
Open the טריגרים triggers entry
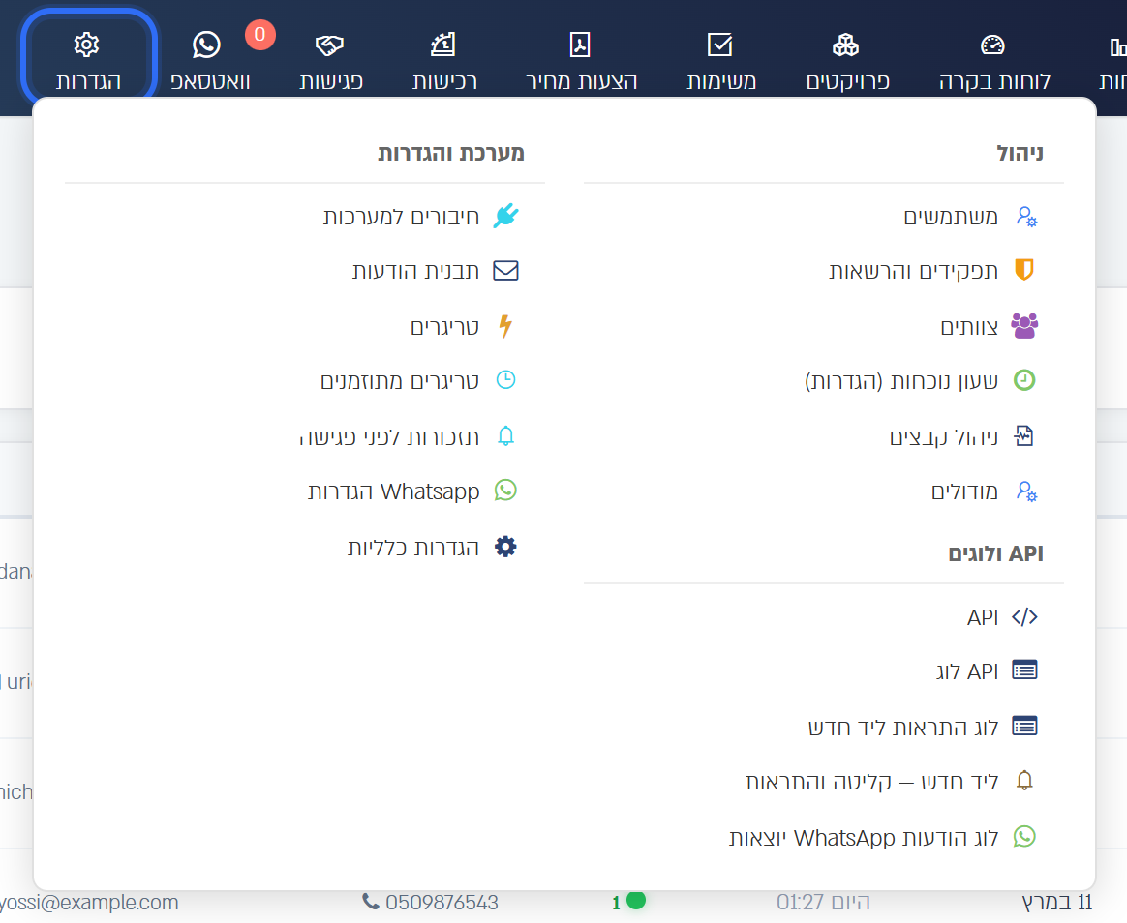pyautogui.click(x=464, y=327)
